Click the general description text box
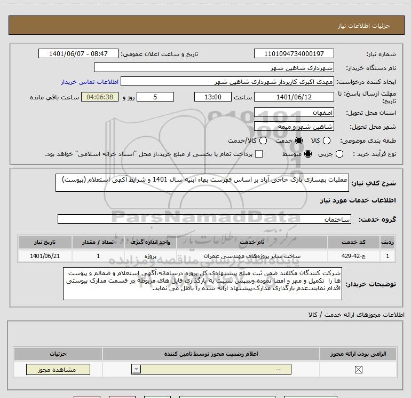Screen dimensions: 411x398 click(x=202, y=183)
